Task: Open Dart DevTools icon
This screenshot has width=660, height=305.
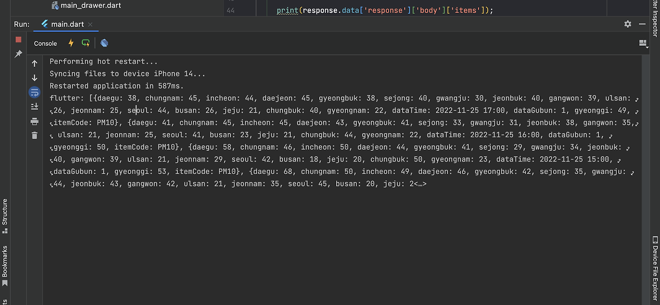Action: [104, 43]
